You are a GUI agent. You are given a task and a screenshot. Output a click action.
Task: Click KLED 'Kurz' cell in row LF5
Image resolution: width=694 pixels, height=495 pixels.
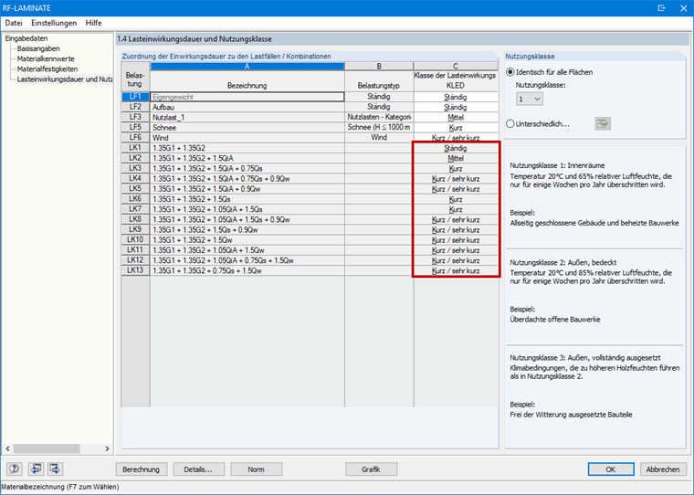(456, 128)
